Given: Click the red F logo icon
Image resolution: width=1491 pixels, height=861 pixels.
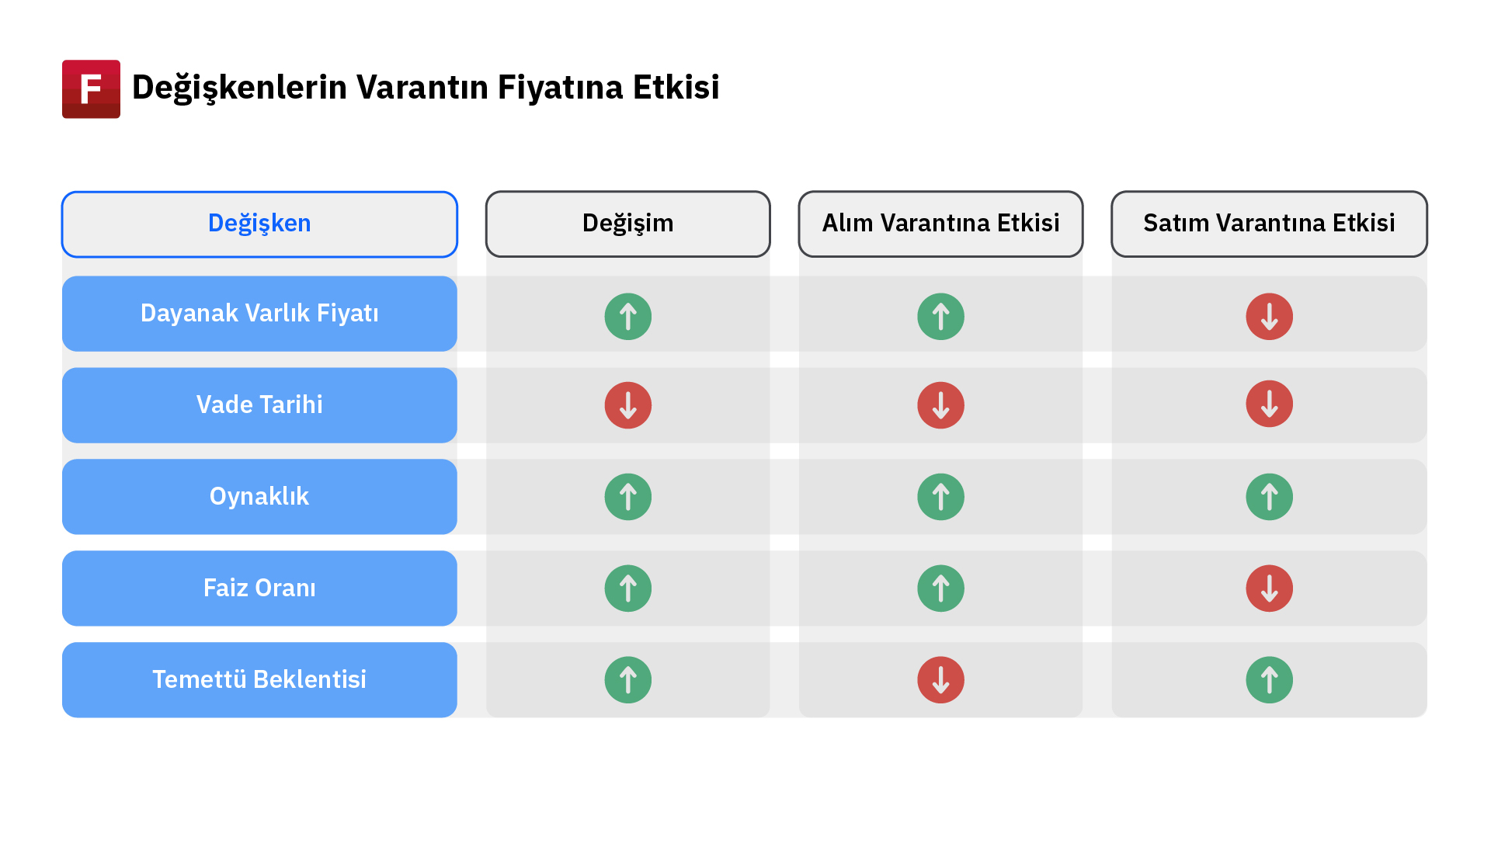Looking at the screenshot, I should click(x=91, y=89).
